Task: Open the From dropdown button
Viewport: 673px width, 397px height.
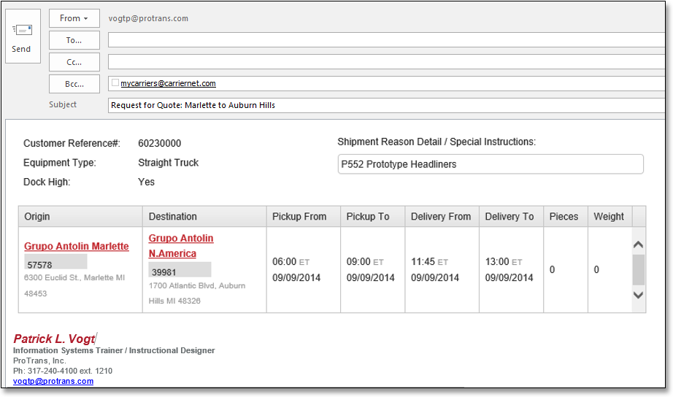Action: tap(74, 18)
